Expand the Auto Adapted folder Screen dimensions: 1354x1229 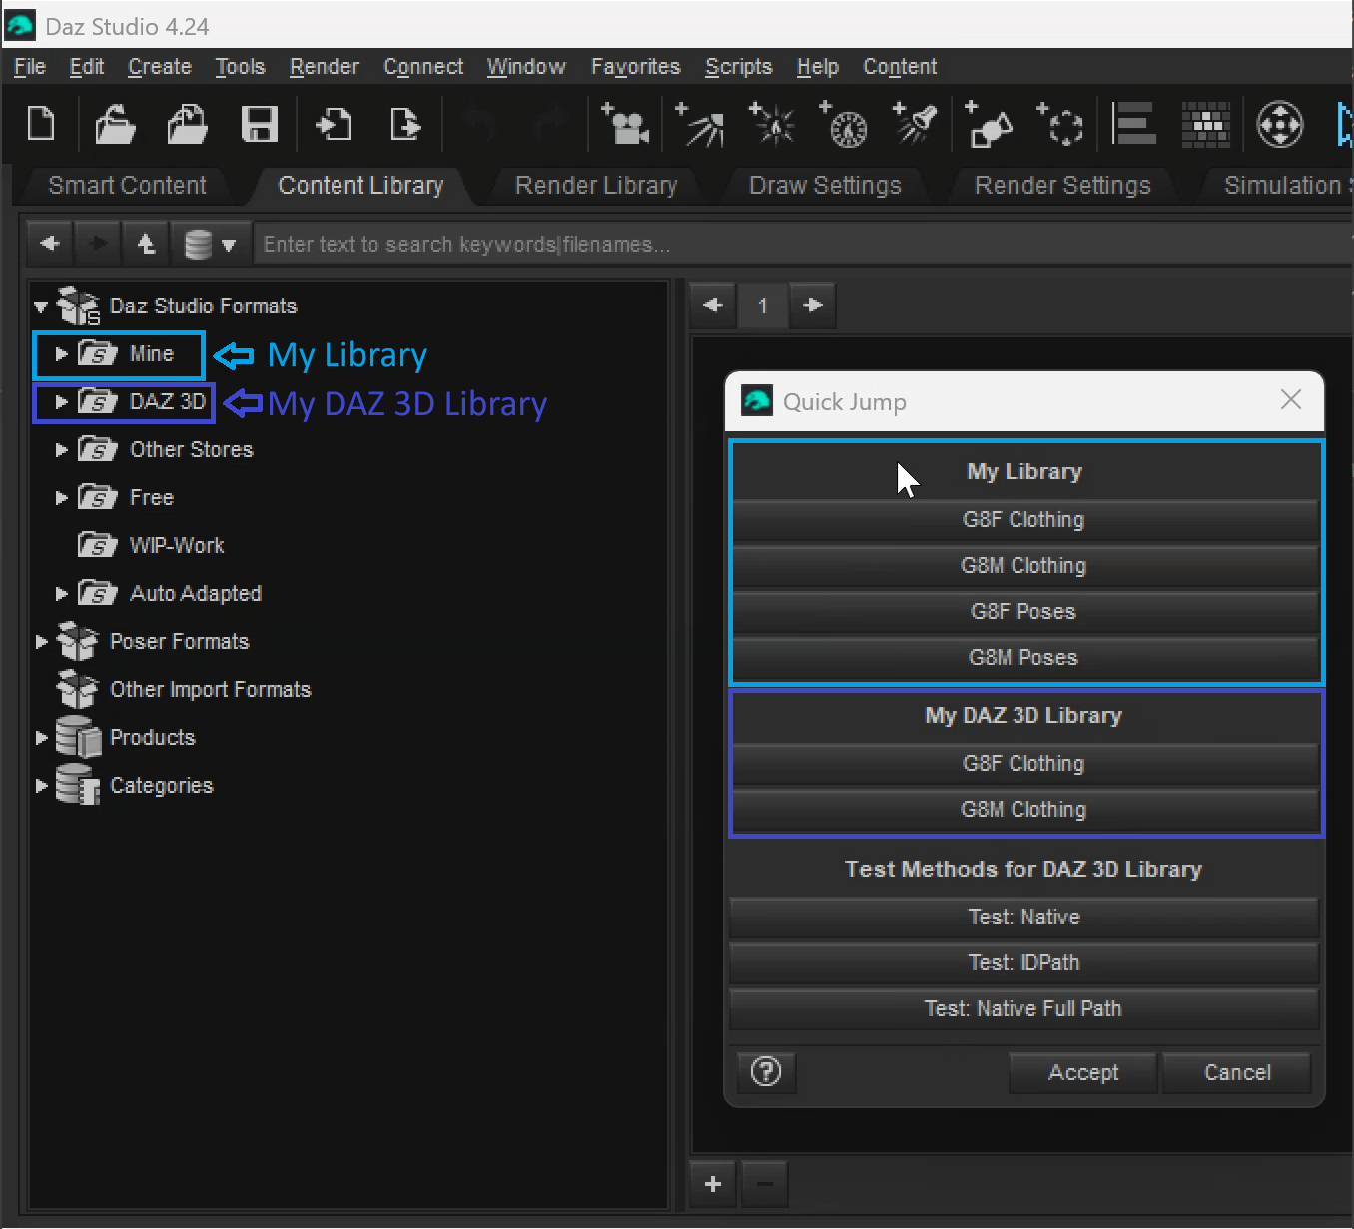pos(62,594)
